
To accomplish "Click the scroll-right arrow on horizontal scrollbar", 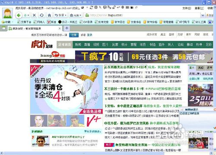I will pos(211,153).
